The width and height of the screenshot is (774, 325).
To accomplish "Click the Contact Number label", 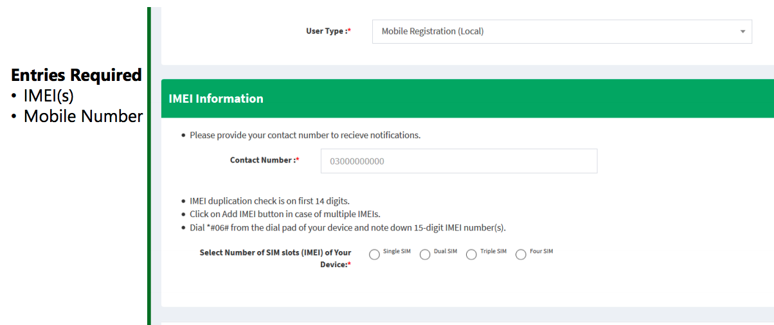I will click(264, 161).
